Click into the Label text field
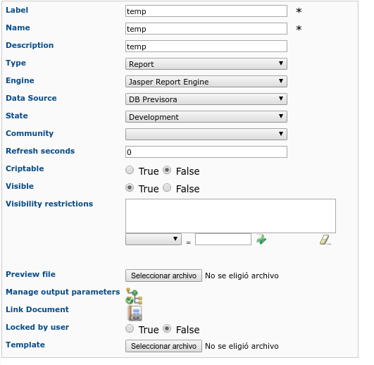This screenshot has height=365, width=374. (x=206, y=11)
